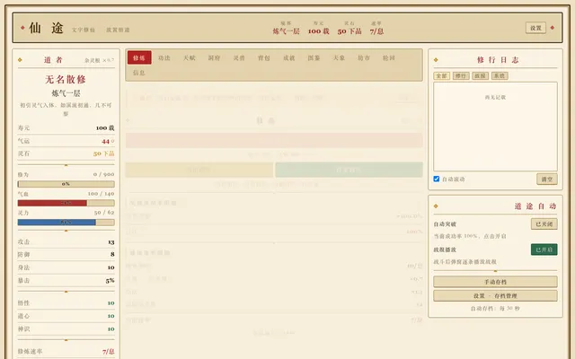The width and height of the screenshot is (575, 359).
Task: Click the 杂灵根 label in 道者 header
Action: pyautogui.click(x=100, y=60)
